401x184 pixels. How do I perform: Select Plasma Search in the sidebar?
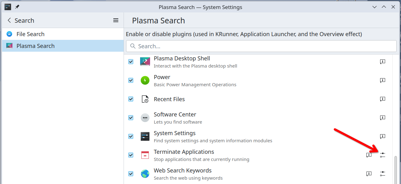pyautogui.click(x=35, y=46)
